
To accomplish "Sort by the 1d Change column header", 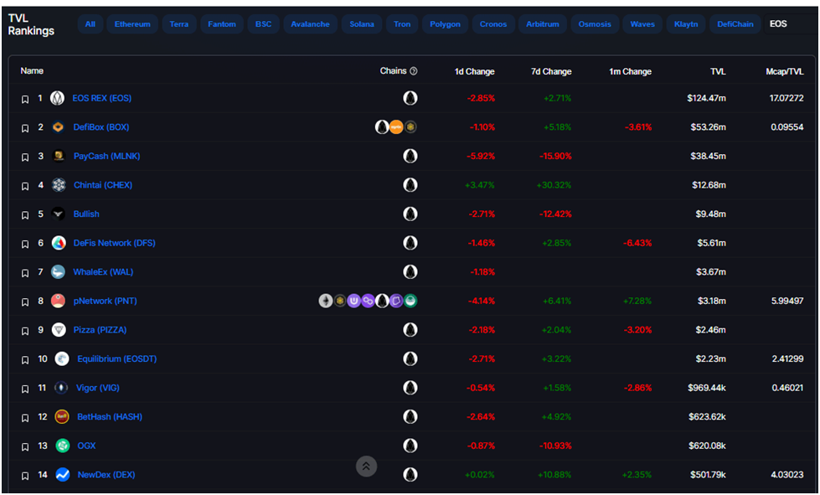I will 474,71.
